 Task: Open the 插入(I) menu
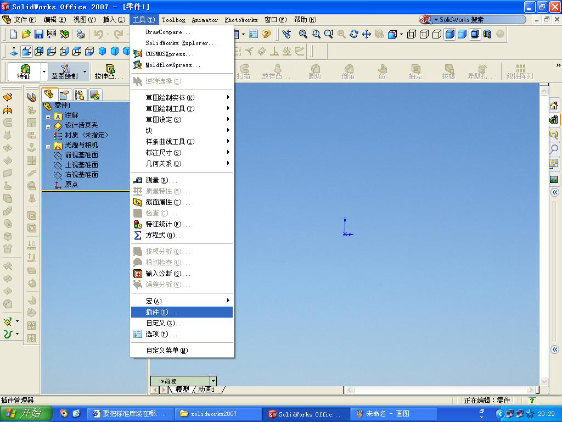tap(114, 20)
